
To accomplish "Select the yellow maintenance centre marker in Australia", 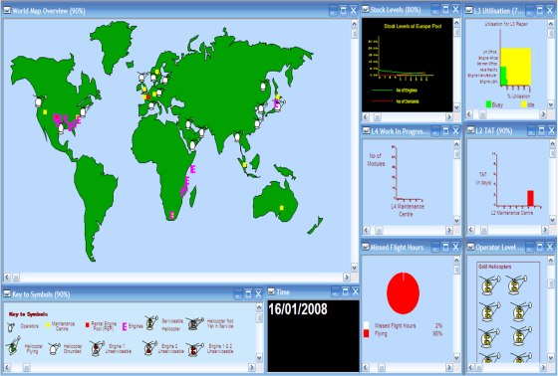I will pyautogui.click(x=281, y=208).
